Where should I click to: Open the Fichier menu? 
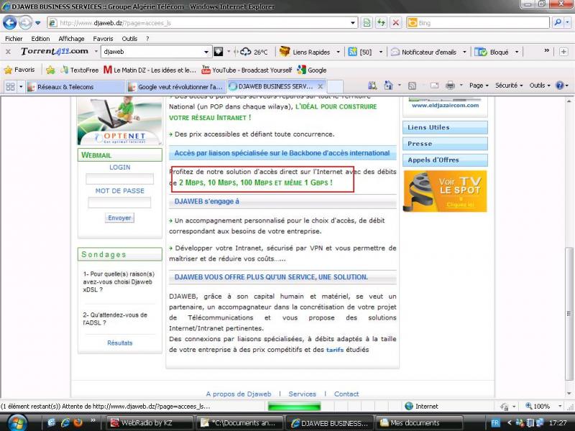click(x=14, y=39)
